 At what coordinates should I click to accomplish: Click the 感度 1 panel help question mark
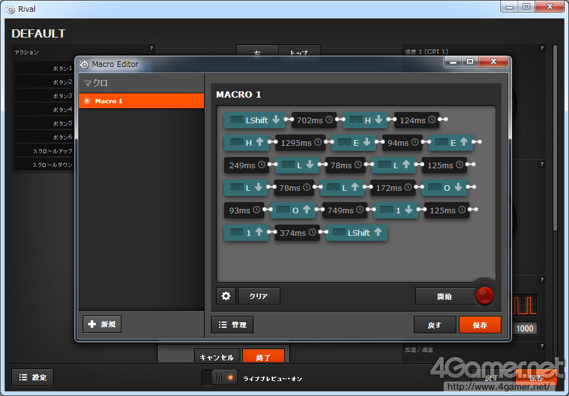pos(542,48)
